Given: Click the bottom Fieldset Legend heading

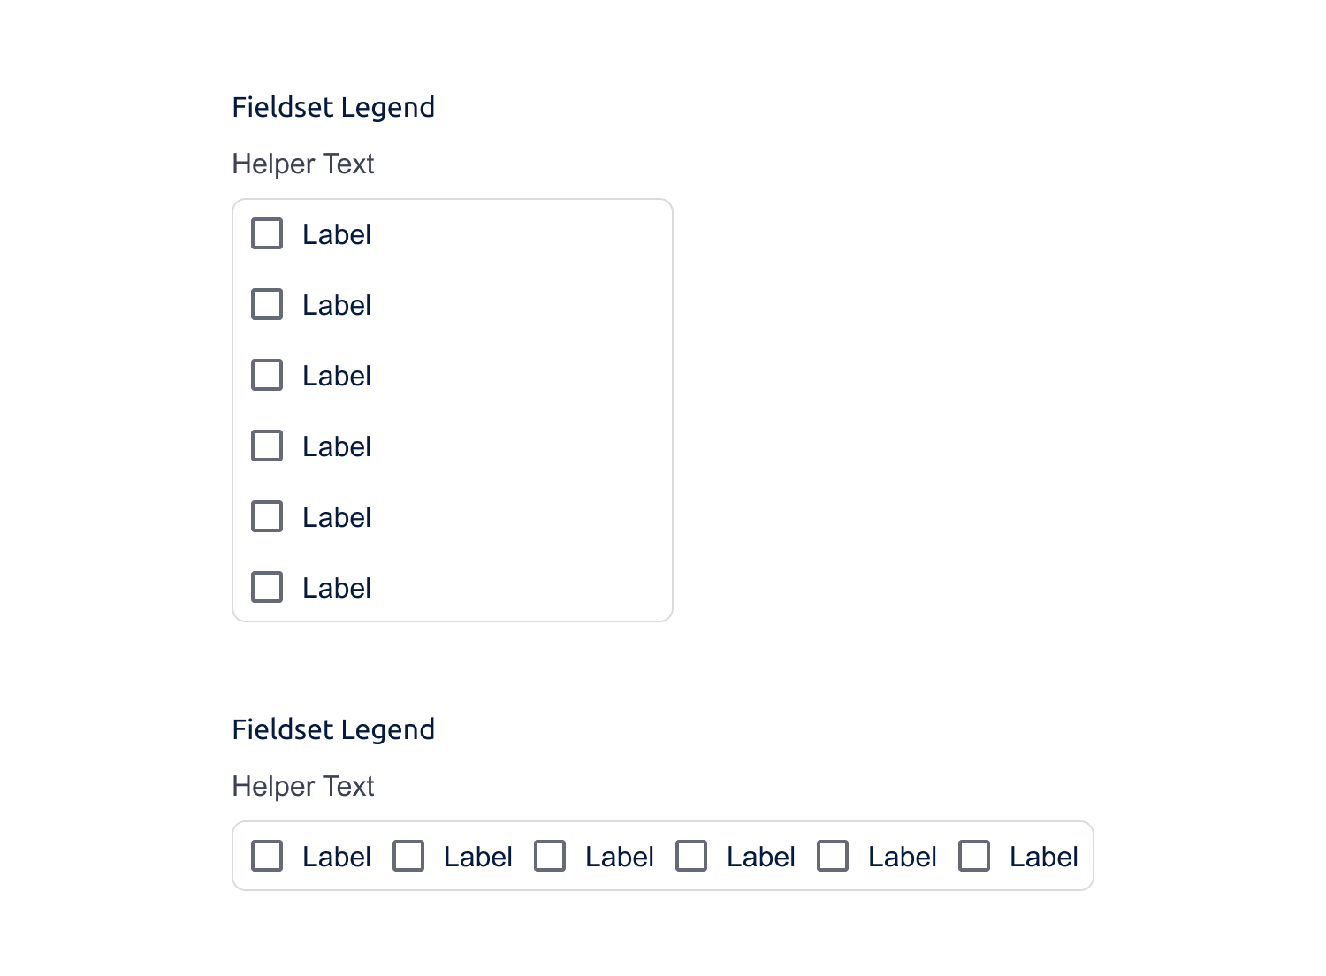Looking at the screenshot, I should [333, 728].
